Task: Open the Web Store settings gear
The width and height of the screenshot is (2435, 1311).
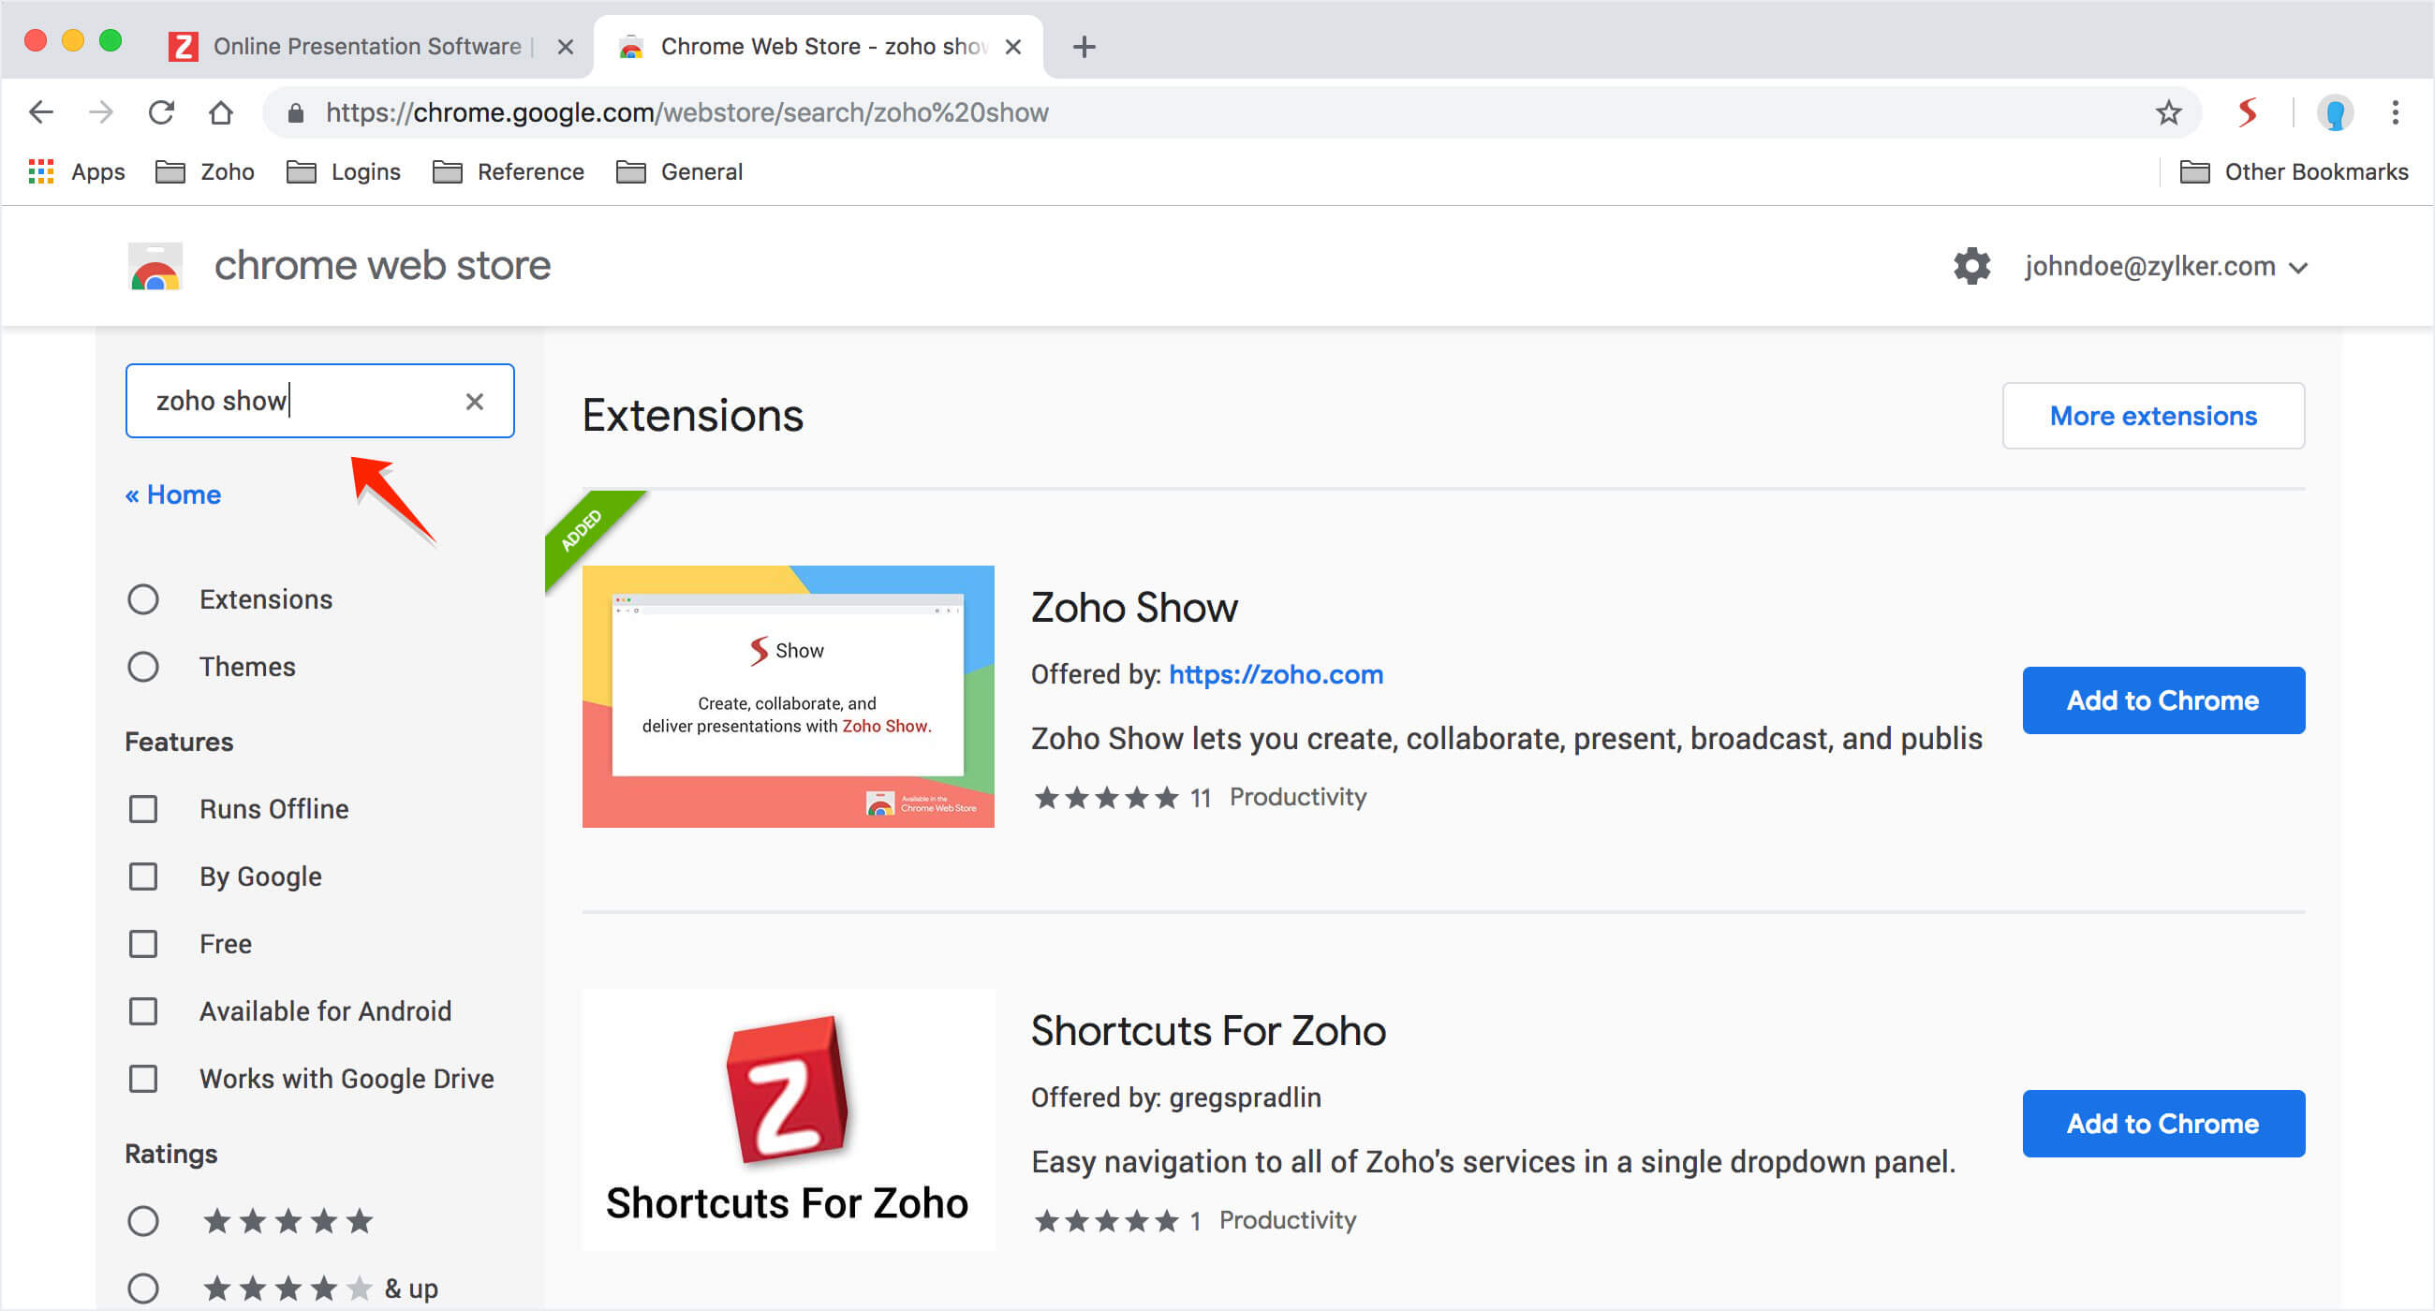Action: [x=1970, y=267]
